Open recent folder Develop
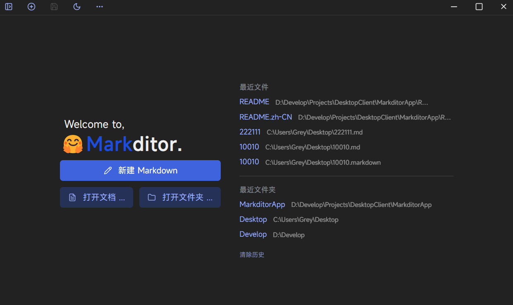This screenshot has height=305, width=513. coord(253,234)
